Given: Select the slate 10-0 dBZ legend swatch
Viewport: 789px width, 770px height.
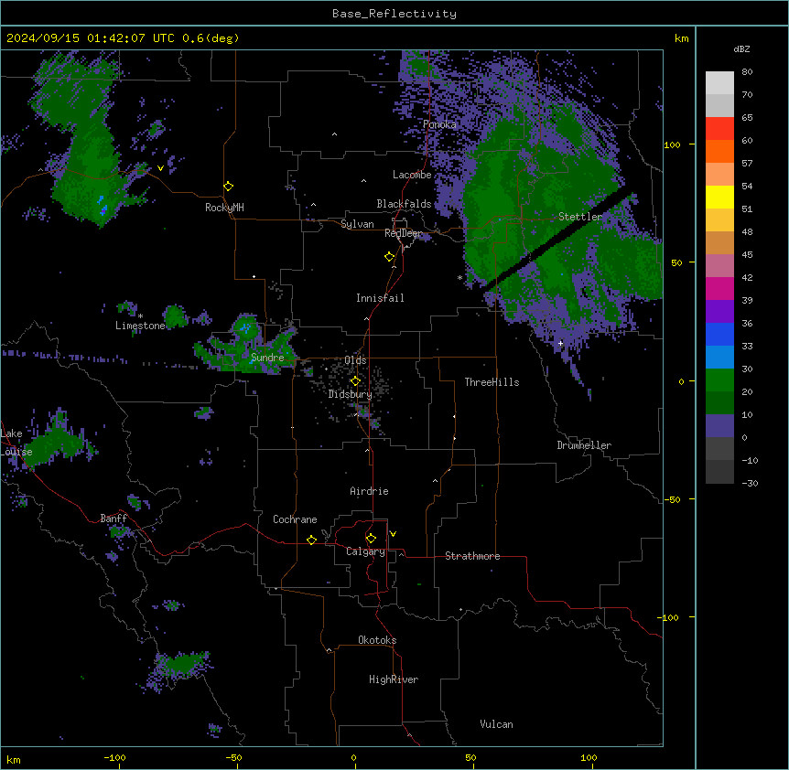Looking at the screenshot, I should pyautogui.click(x=719, y=426).
